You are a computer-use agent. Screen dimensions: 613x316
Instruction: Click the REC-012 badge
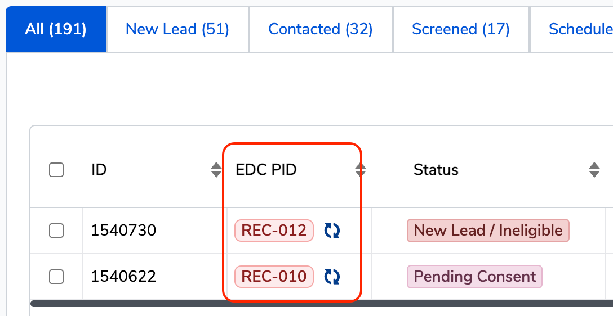pyautogui.click(x=274, y=231)
